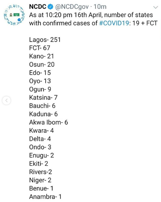Open the @NCDCgov handle
This screenshot has width=161, height=202.
[x=72, y=7]
